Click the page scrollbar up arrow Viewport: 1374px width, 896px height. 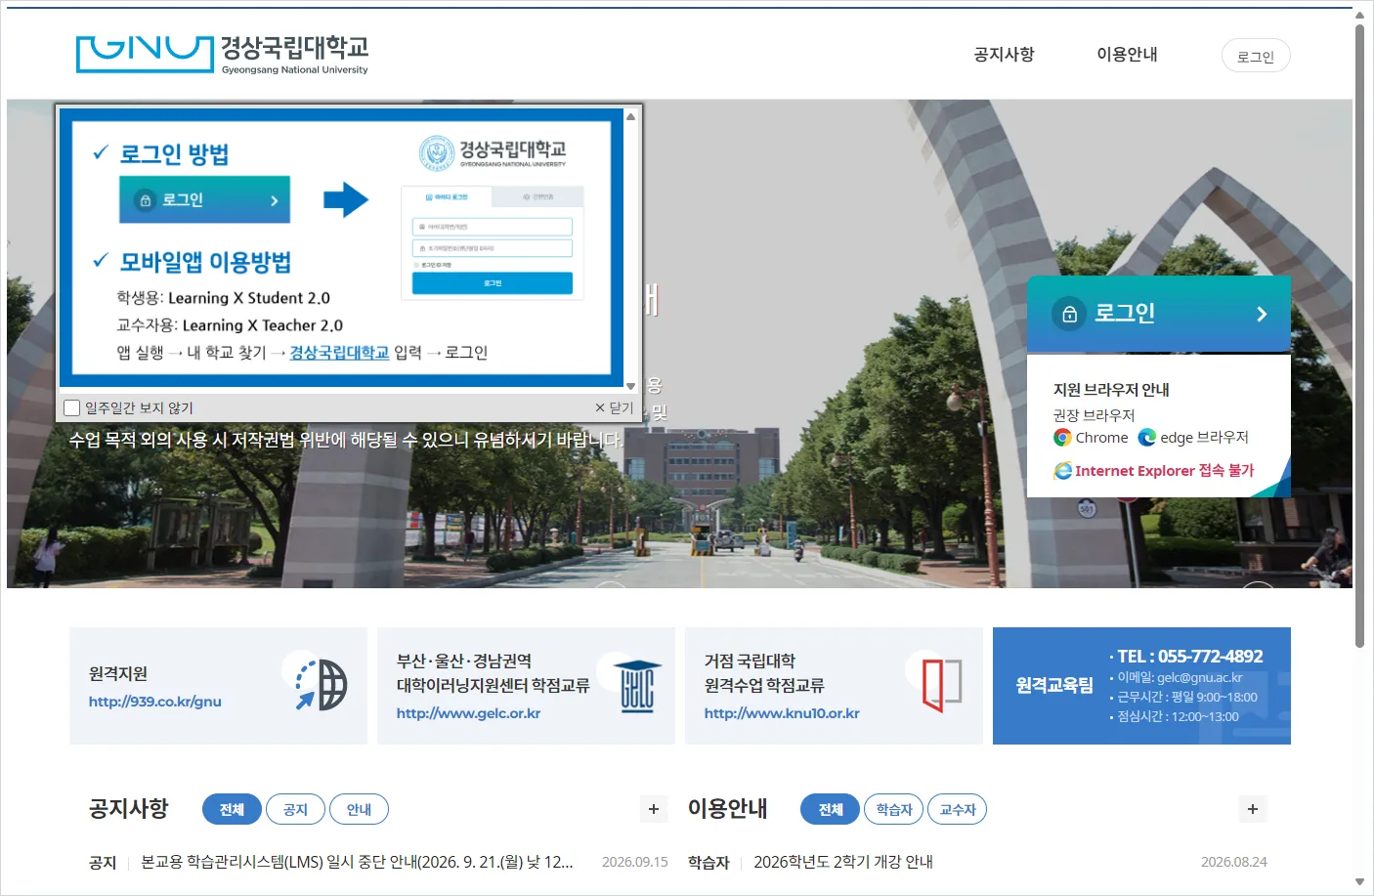(1359, 15)
